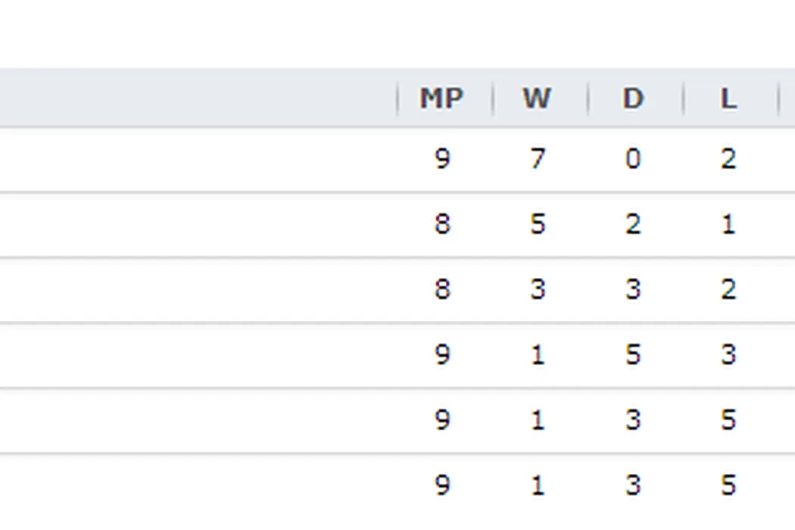This screenshot has height=530, width=795.
Task: Click matches played 9 in the last row
Action: [x=442, y=485]
